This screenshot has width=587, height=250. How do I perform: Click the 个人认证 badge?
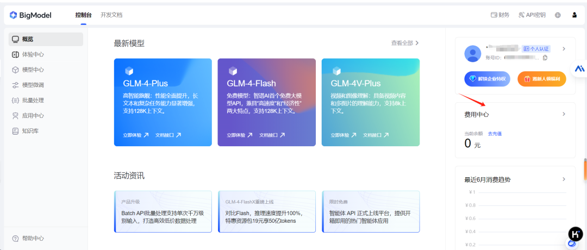536,49
